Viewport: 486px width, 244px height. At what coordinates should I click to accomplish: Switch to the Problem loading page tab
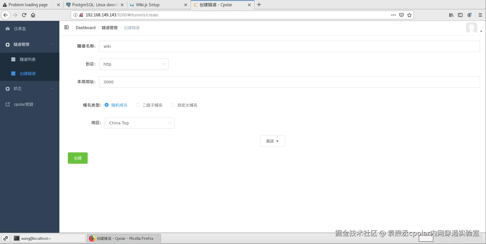pos(28,5)
